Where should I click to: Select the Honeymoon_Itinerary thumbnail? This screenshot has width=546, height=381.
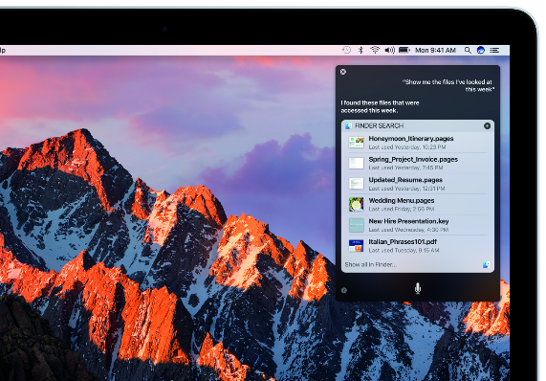point(357,143)
